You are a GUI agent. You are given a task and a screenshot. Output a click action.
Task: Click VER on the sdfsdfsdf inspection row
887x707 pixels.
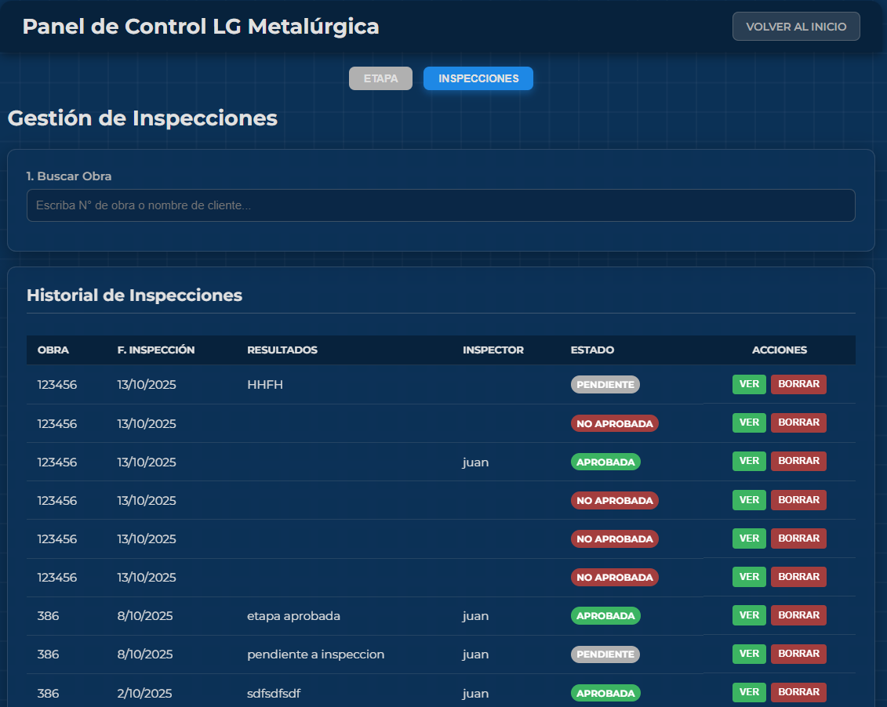[x=748, y=692]
